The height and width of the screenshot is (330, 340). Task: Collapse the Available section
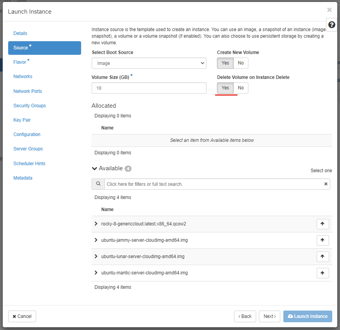94,168
